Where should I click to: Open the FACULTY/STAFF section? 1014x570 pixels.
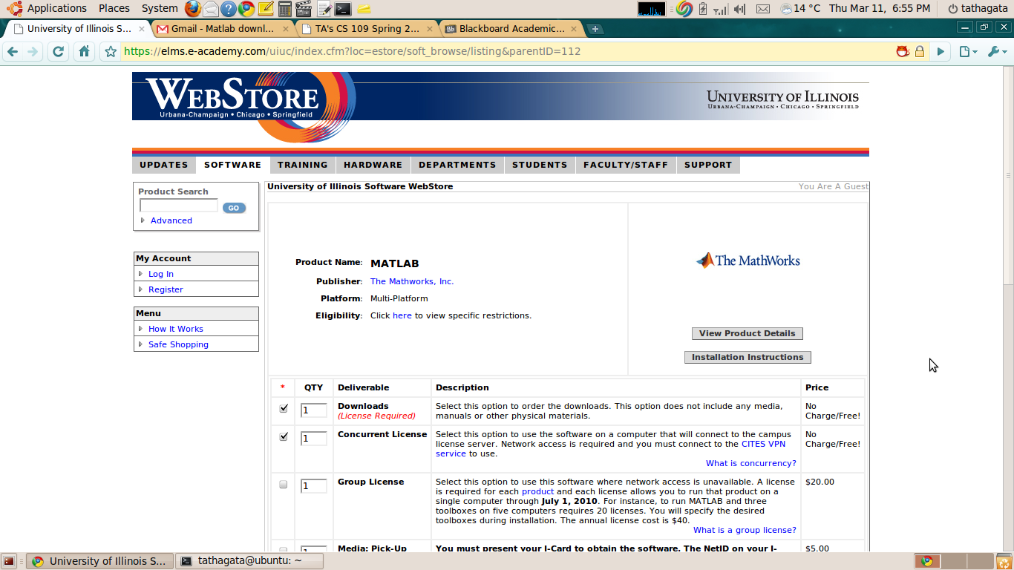pyautogui.click(x=626, y=165)
